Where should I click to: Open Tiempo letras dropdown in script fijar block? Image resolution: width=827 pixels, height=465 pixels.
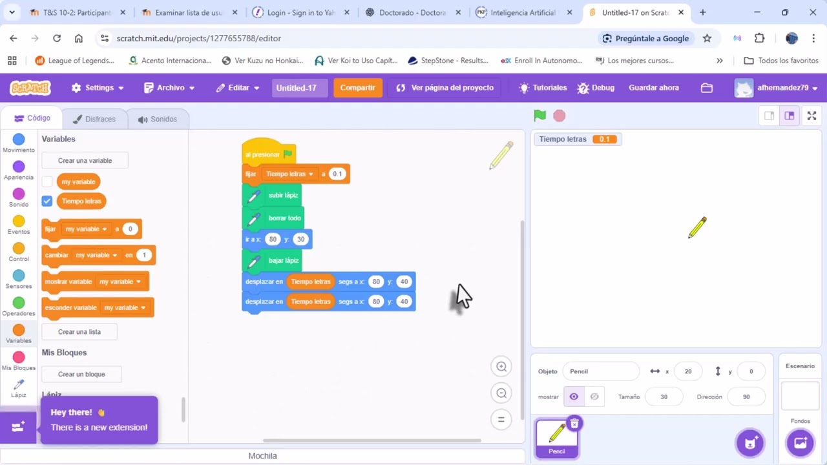tap(289, 174)
